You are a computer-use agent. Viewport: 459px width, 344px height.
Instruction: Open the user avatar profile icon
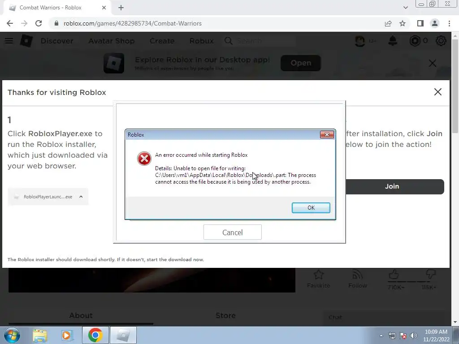(360, 41)
